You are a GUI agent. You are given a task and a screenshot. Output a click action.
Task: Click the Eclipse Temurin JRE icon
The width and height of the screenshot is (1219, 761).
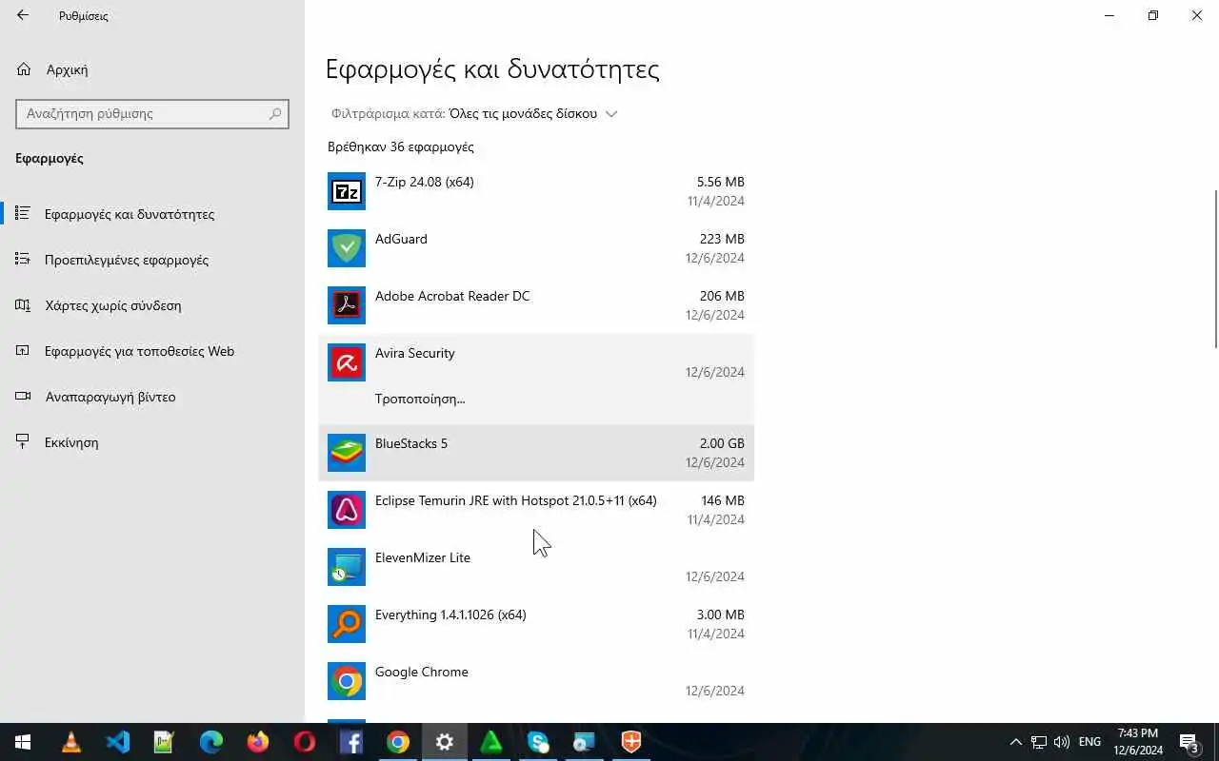point(347,510)
